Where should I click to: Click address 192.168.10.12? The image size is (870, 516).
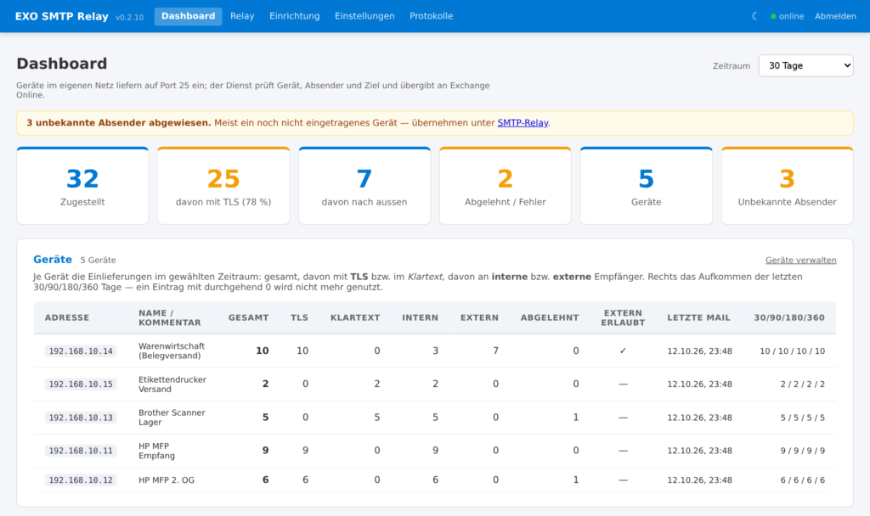81,480
